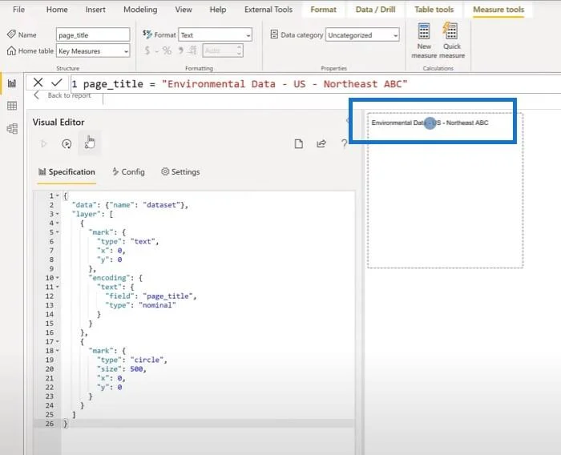Switch to the Config editor tab
Image resolution: width=561 pixels, height=455 pixels.
(128, 172)
